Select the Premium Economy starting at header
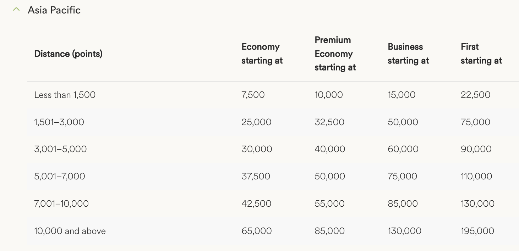The image size is (519, 251). click(335, 54)
